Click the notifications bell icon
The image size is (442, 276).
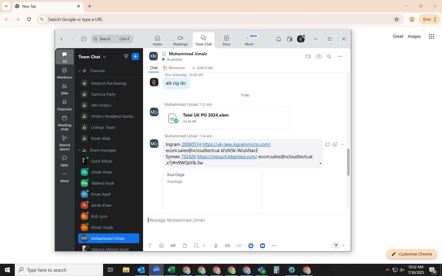(x=279, y=39)
